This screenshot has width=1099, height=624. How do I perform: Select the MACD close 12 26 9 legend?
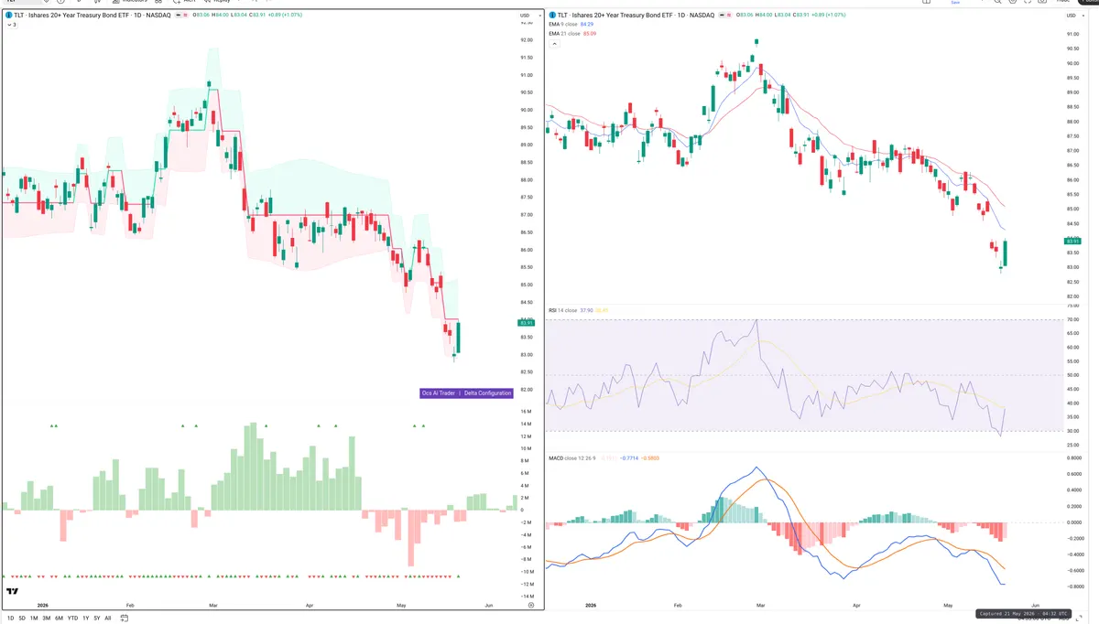pos(571,457)
